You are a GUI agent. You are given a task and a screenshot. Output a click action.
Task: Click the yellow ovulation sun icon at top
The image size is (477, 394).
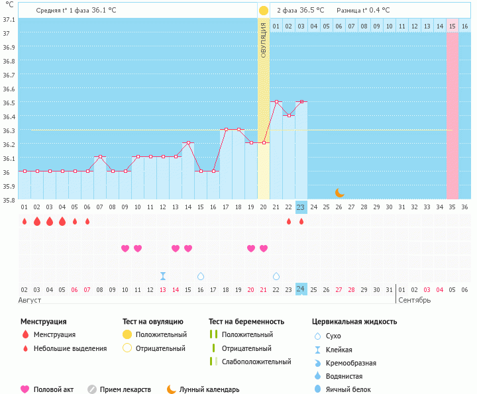coord(264,11)
